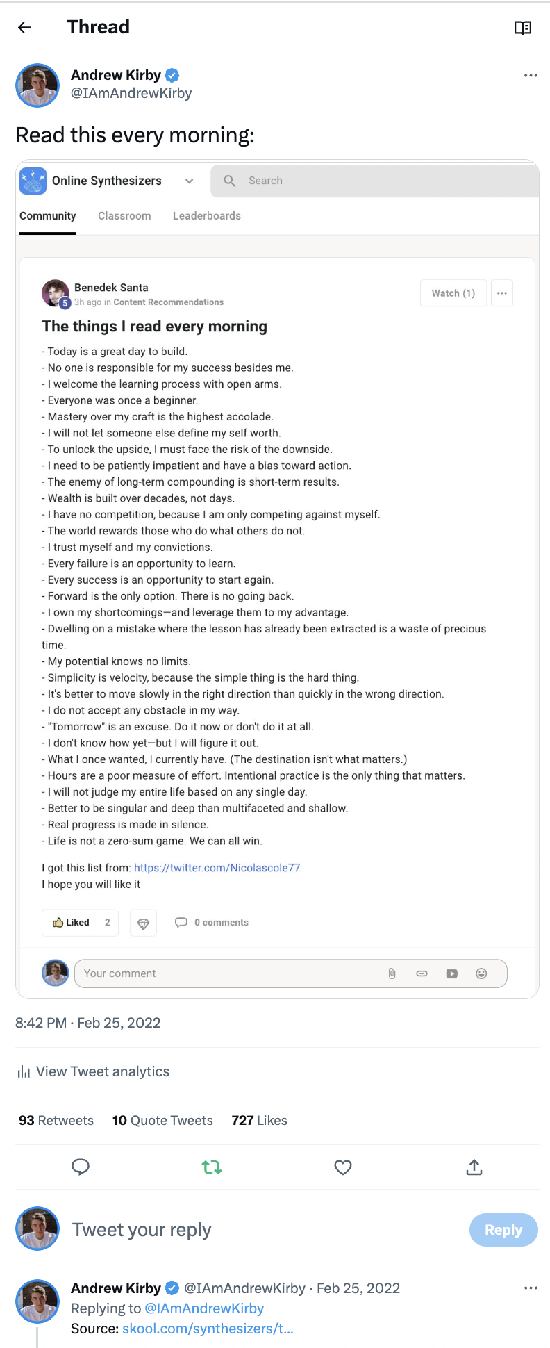This screenshot has width=550, height=1348.
Task: Click the share upload icon
Action: point(474,1167)
